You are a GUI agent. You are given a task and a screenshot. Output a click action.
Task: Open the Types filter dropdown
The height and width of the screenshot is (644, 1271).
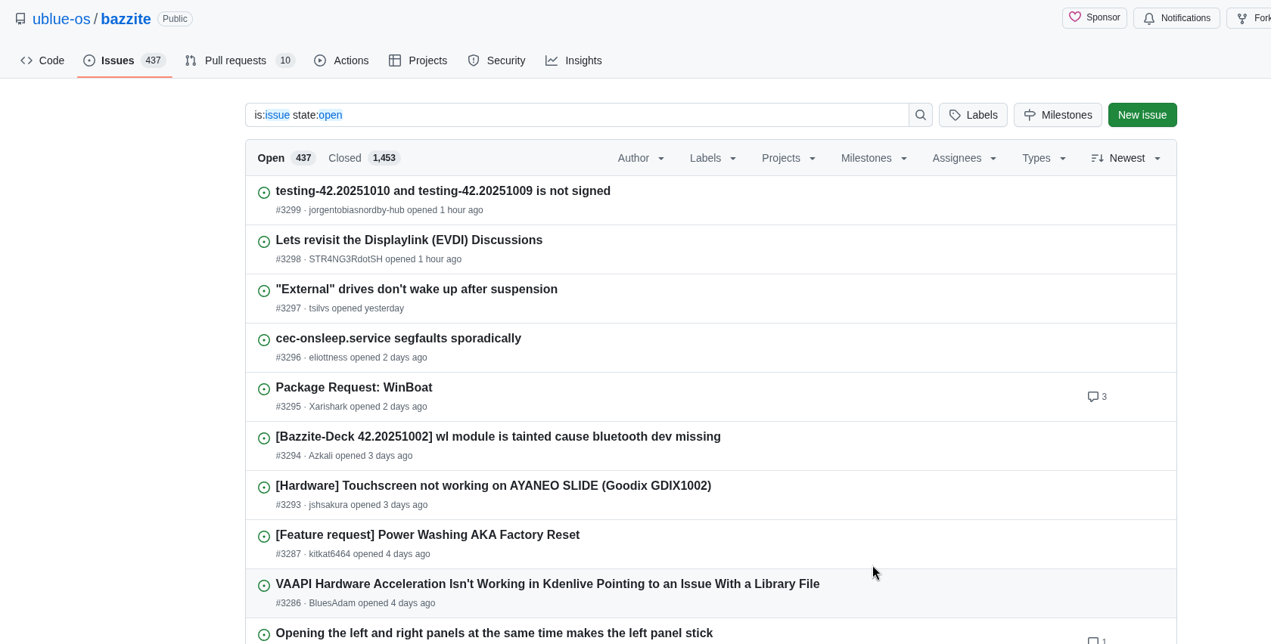(x=1044, y=158)
